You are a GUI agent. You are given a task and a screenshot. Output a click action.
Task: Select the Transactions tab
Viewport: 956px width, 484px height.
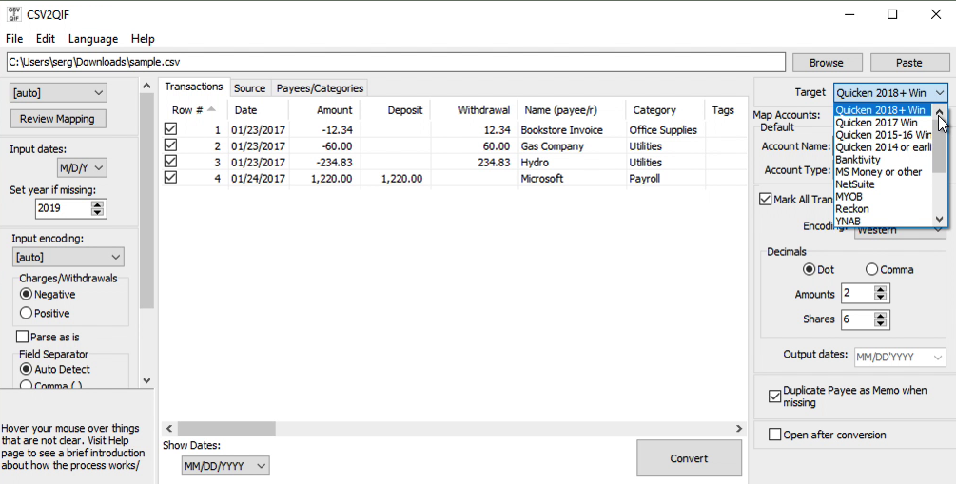(x=194, y=87)
